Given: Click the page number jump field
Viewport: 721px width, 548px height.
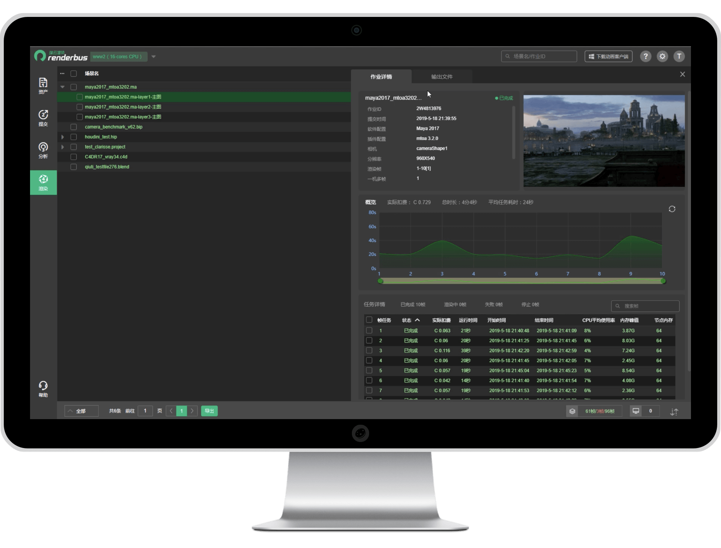Looking at the screenshot, I should coord(145,411).
